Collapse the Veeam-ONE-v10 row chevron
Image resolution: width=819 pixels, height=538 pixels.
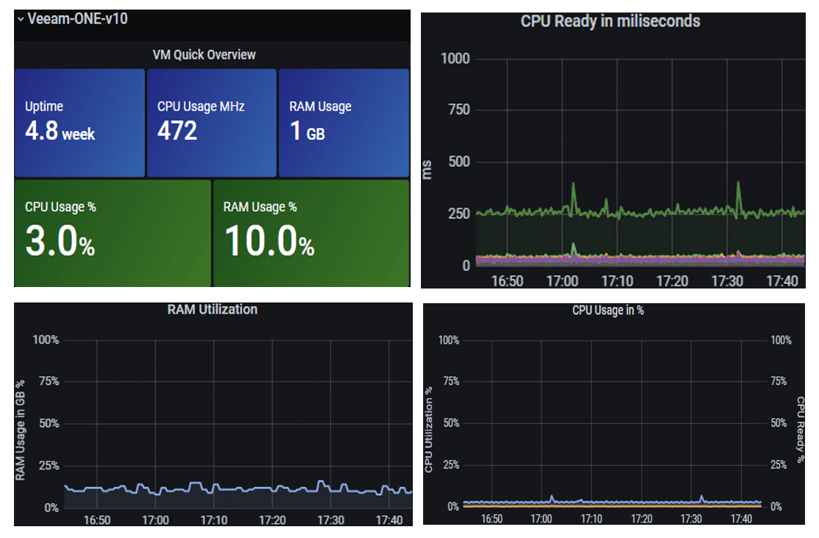(x=21, y=19)
